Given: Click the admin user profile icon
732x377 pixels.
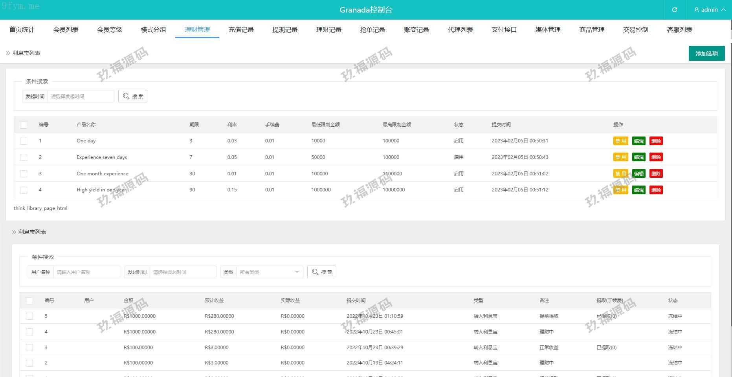Looking at the screenshot, I should [696, 10].
